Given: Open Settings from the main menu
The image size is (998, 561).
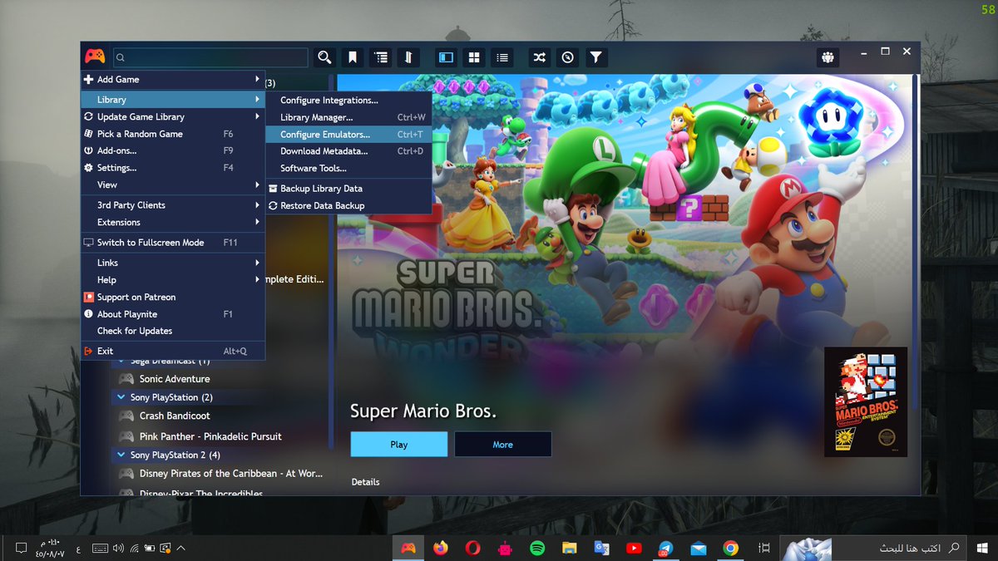Looking at the screenshot, I should tap(173, 168).
